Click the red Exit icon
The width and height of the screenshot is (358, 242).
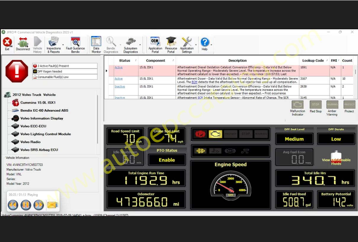tap(7, 42)
